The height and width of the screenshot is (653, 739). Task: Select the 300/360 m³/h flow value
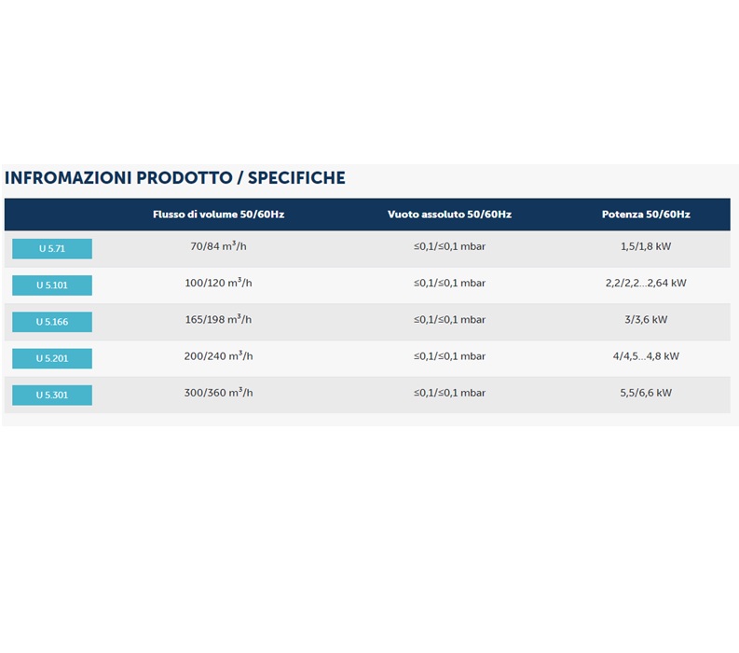[218, 393]
